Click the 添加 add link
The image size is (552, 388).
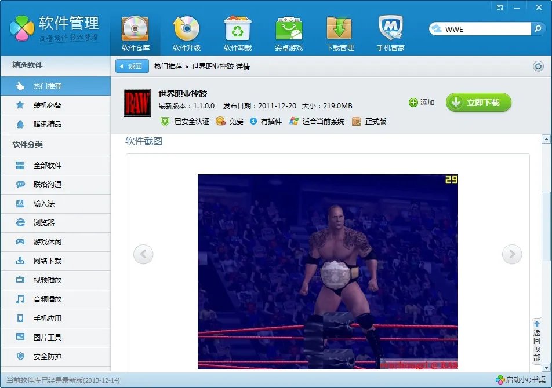coord(423,103)
